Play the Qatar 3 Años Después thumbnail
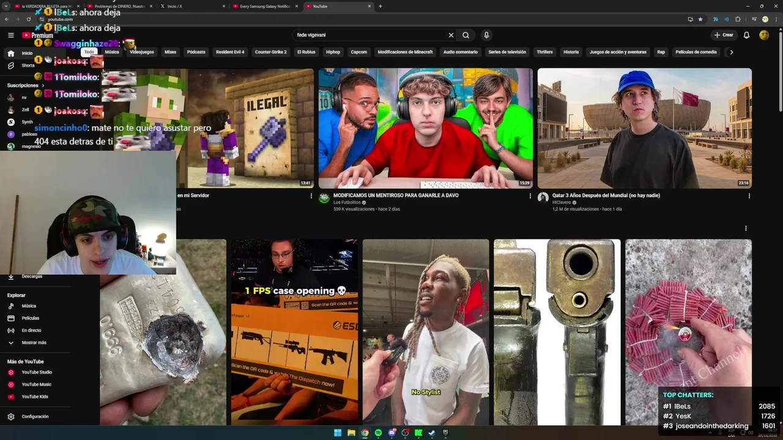Viewport: 783px width, 440px height. coord(645,128)
